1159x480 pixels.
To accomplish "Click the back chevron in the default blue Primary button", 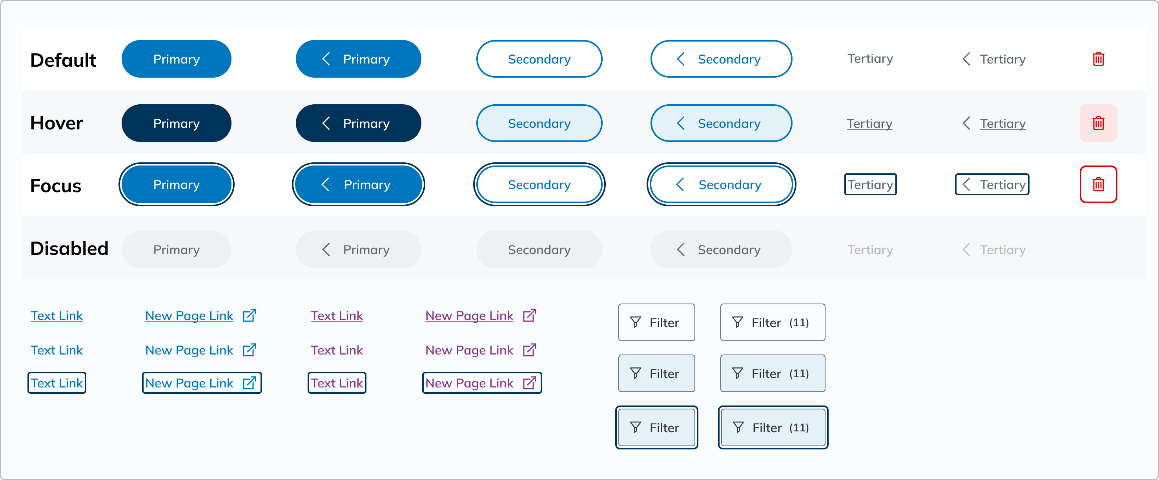I will coord(326,59).
